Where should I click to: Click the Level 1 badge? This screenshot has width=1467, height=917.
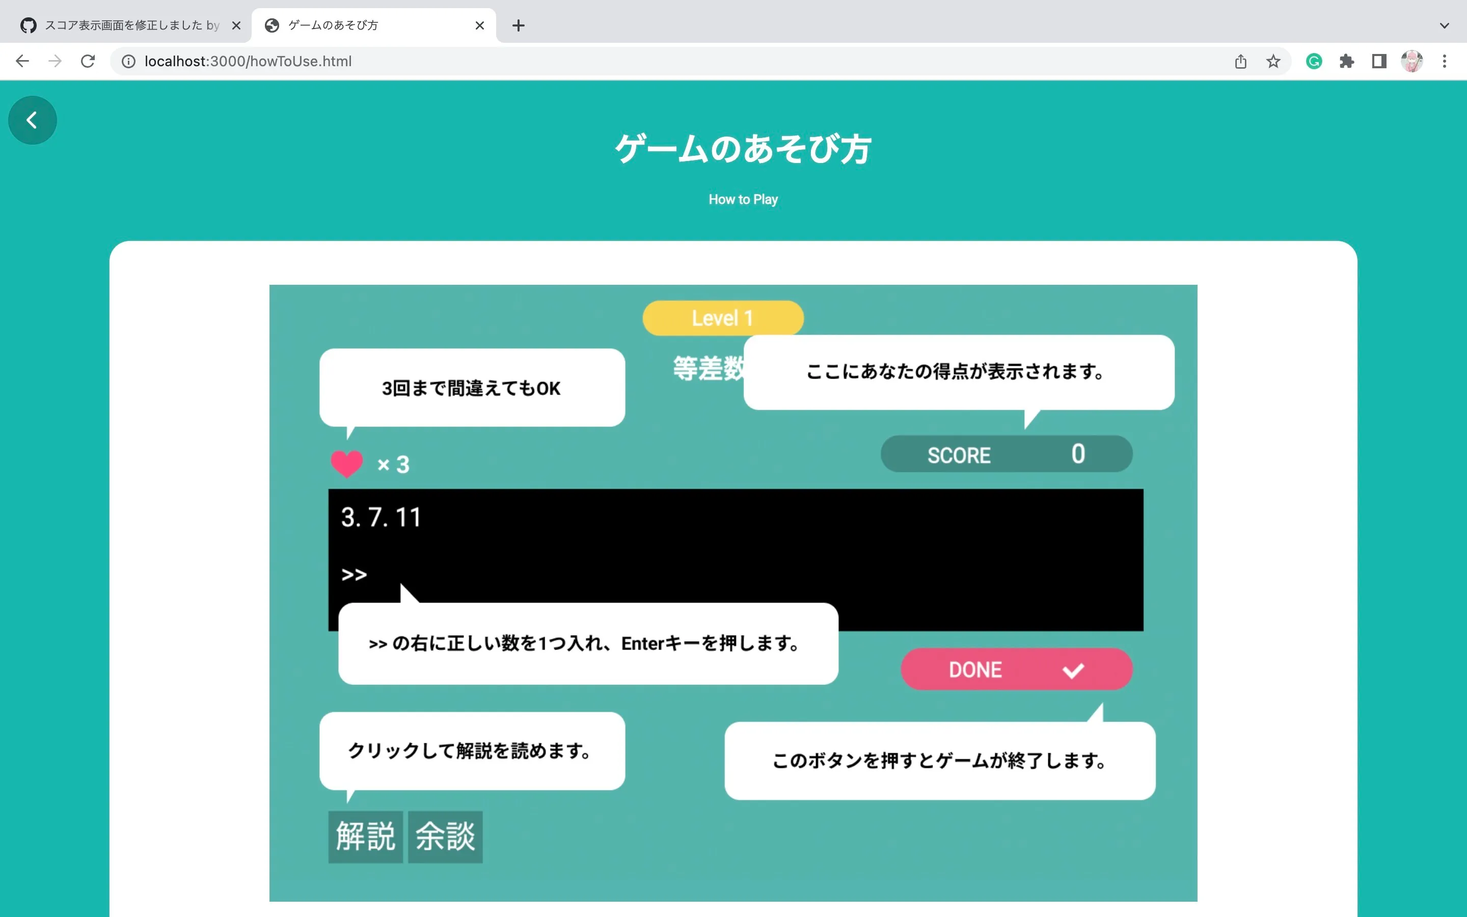(723, 317)
